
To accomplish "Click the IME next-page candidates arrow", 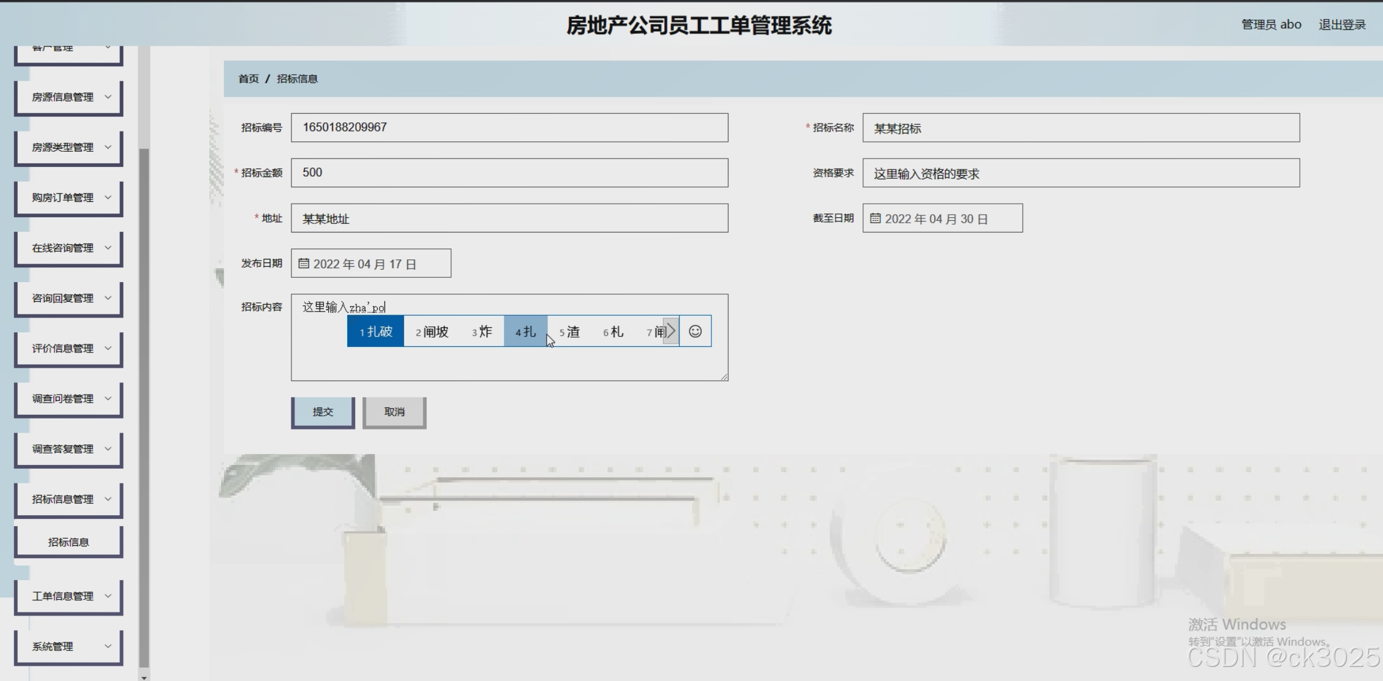I will (671, 331).
